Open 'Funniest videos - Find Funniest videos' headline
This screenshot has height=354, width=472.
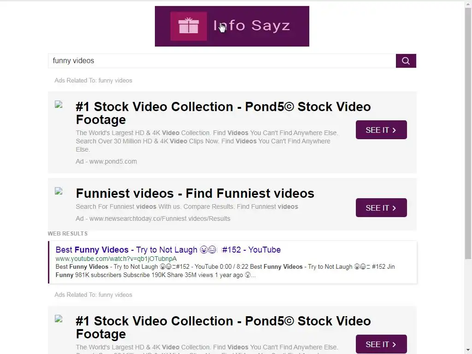point(195,193)
